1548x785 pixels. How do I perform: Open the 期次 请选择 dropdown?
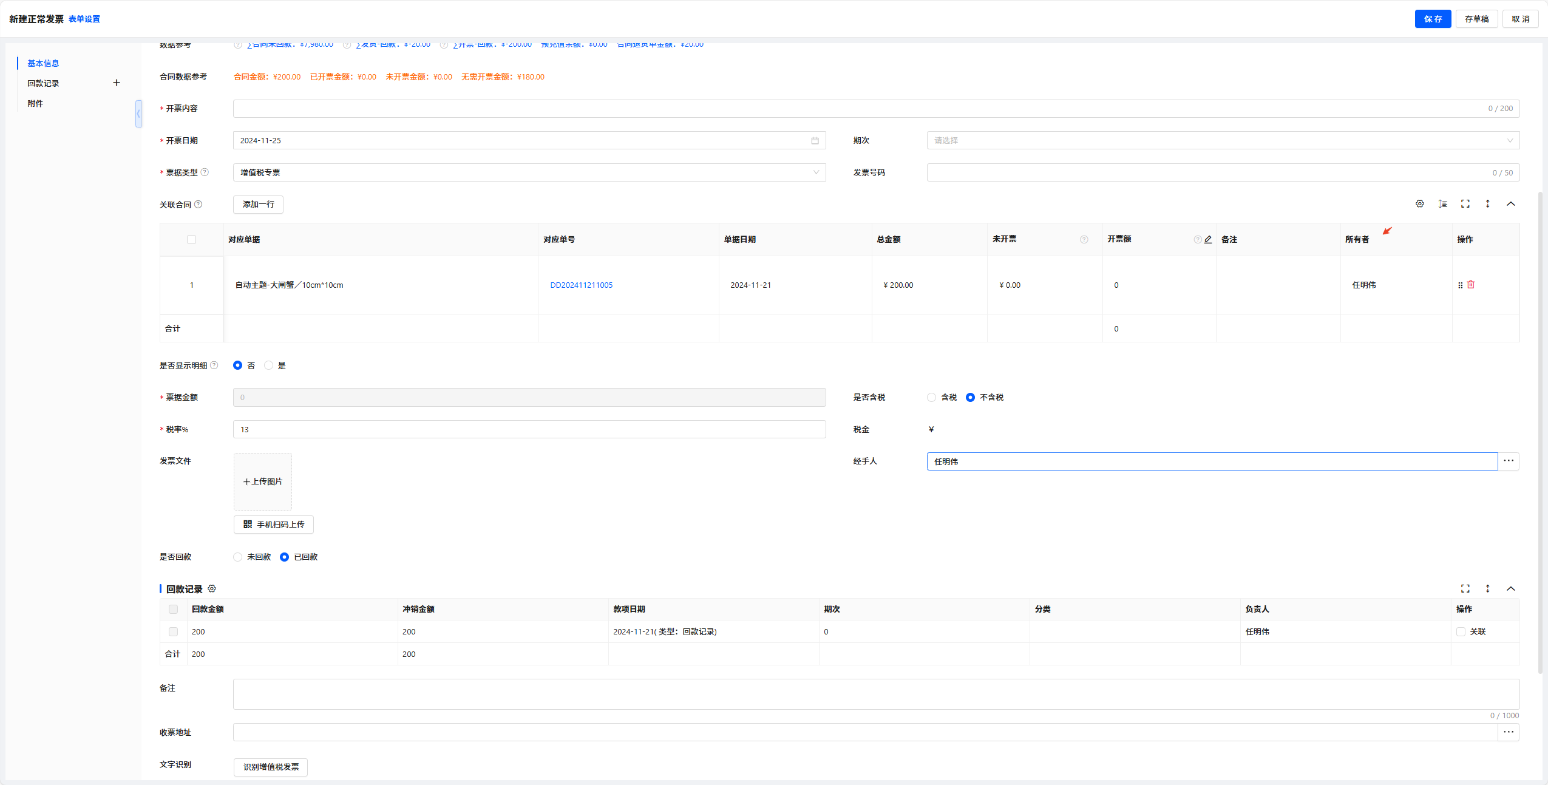1222,141
